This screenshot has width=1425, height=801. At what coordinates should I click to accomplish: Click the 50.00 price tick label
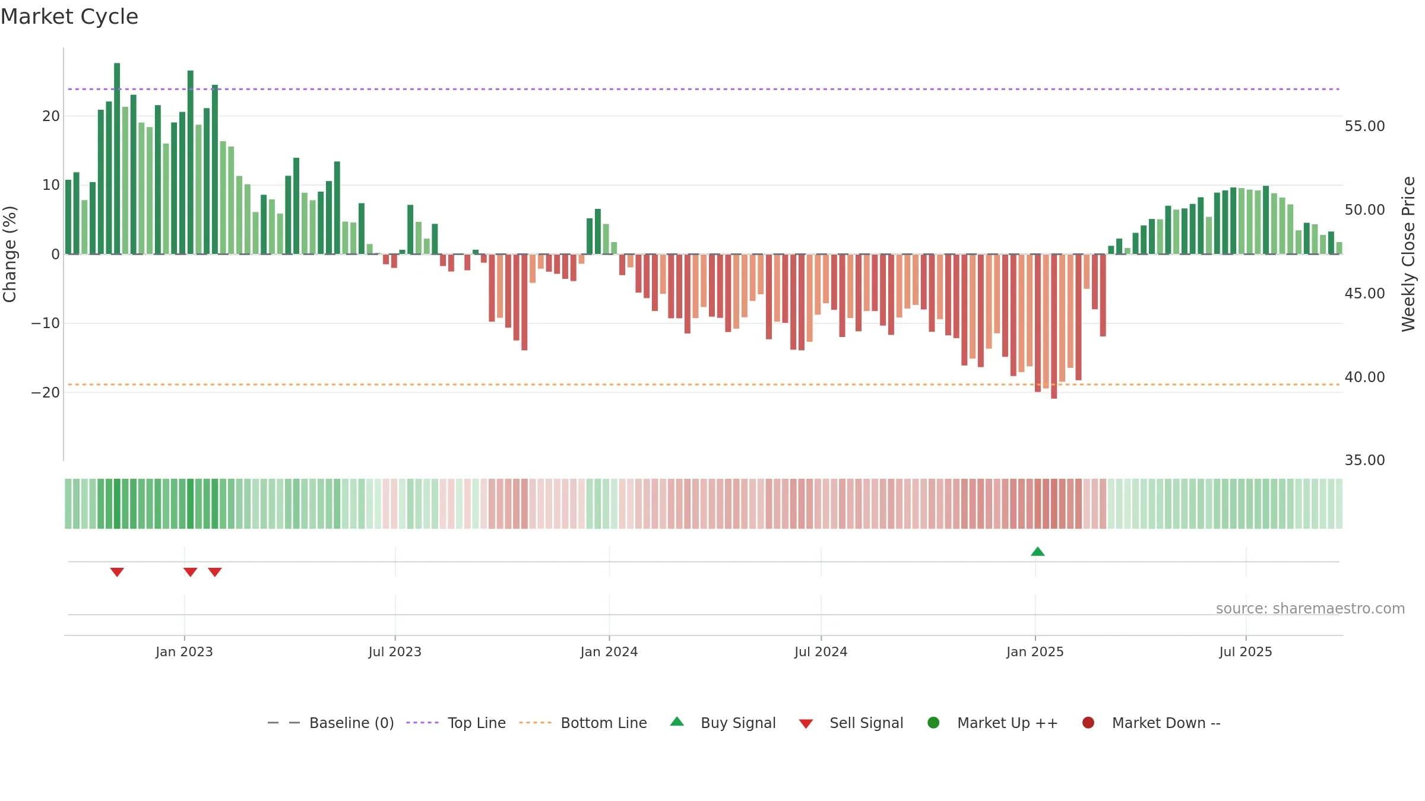(1365, 210)
